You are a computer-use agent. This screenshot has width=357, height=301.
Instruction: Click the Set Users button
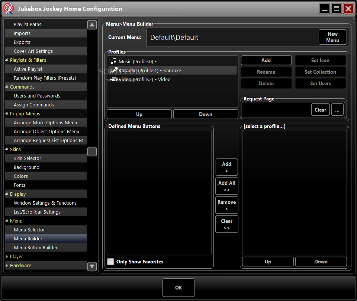(x=320, y=83)
